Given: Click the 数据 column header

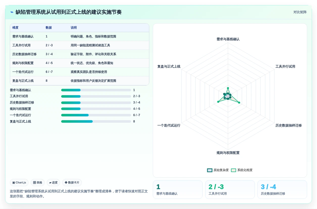Looking at the screenshot, I should point(49,28).
